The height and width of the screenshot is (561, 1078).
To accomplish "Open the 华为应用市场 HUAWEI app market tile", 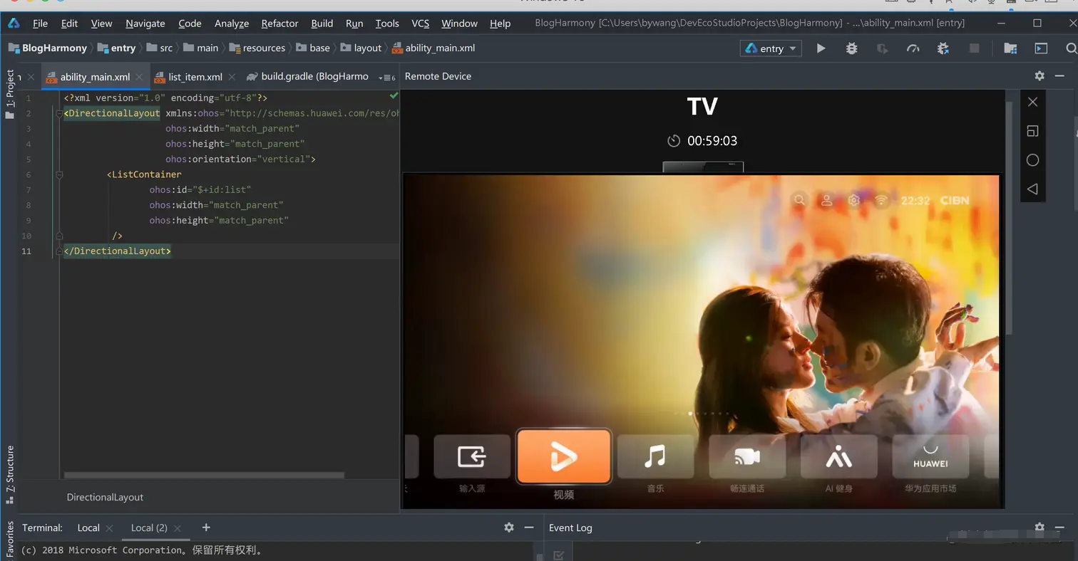I will [930, 456].
